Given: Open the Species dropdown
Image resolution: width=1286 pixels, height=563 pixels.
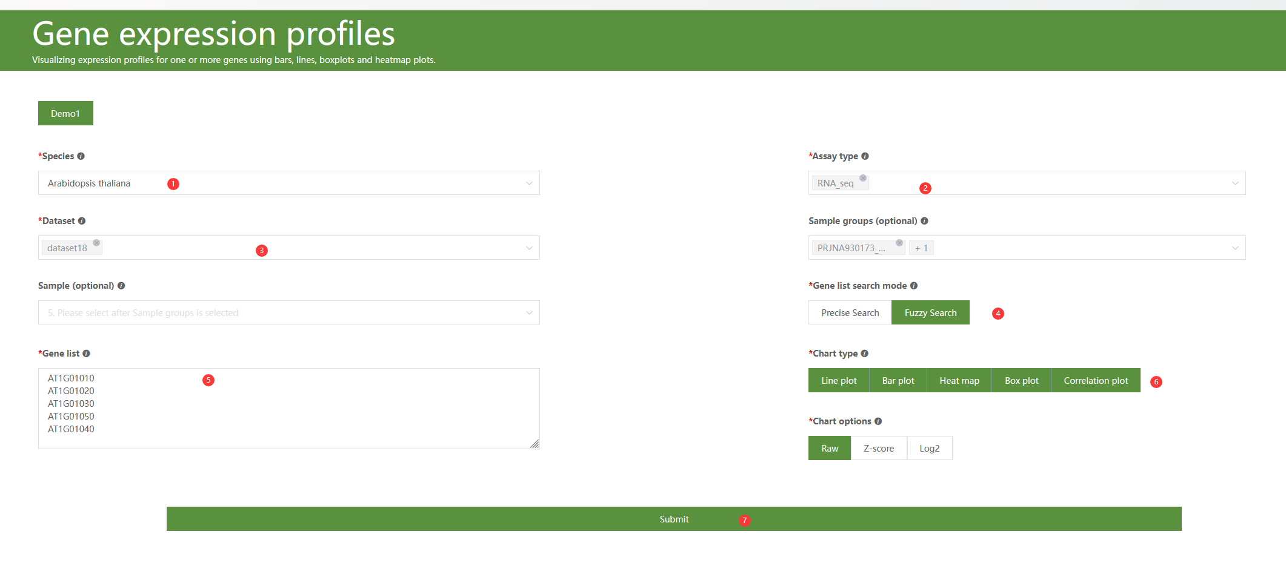Looking at the screenshot, I should point(288,183).
